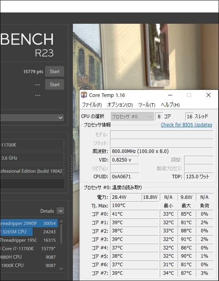Click the Start button beside 15779 pts
219x281 pixels.
pyautogui.click(x=54, y=71)
